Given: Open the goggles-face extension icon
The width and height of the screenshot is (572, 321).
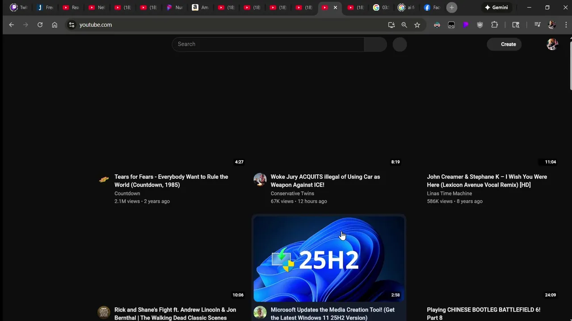Looking at the screenshot, I should point(437,25).
